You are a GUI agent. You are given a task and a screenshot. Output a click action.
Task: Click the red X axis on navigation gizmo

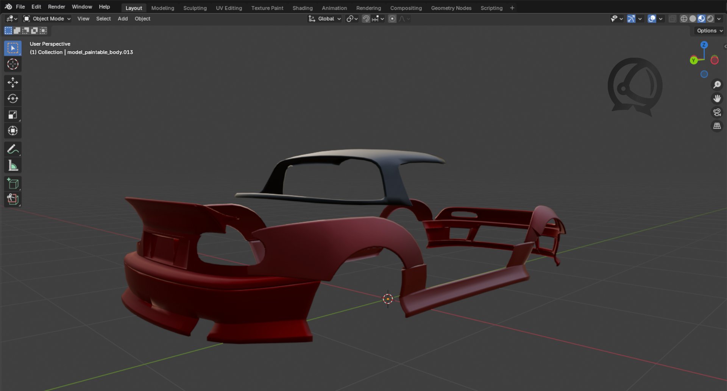tap(715, 59)
